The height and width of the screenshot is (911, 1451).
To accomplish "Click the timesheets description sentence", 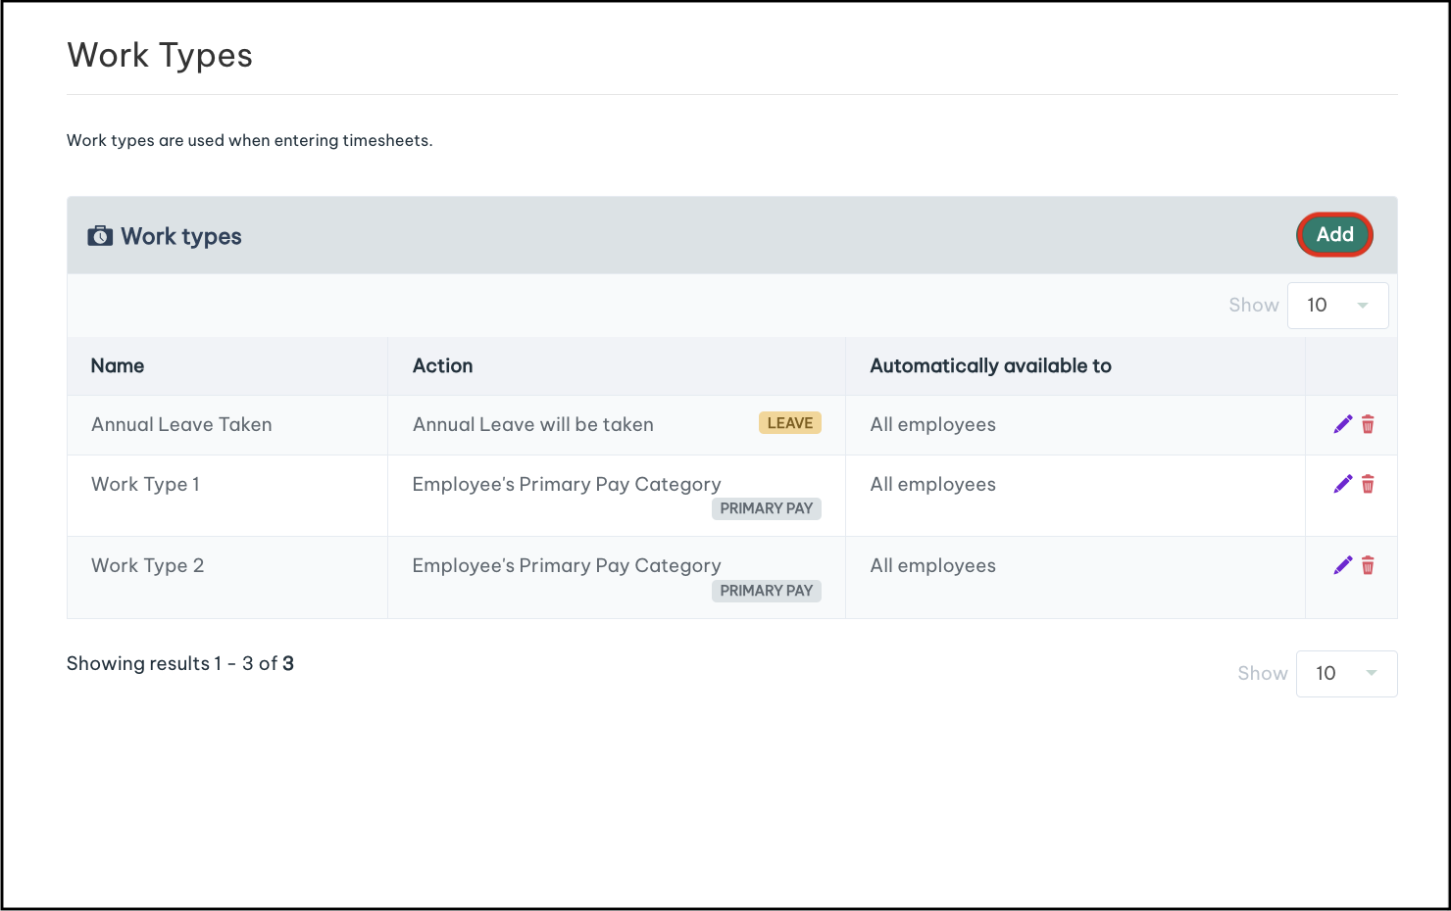I will click(249, 140).
